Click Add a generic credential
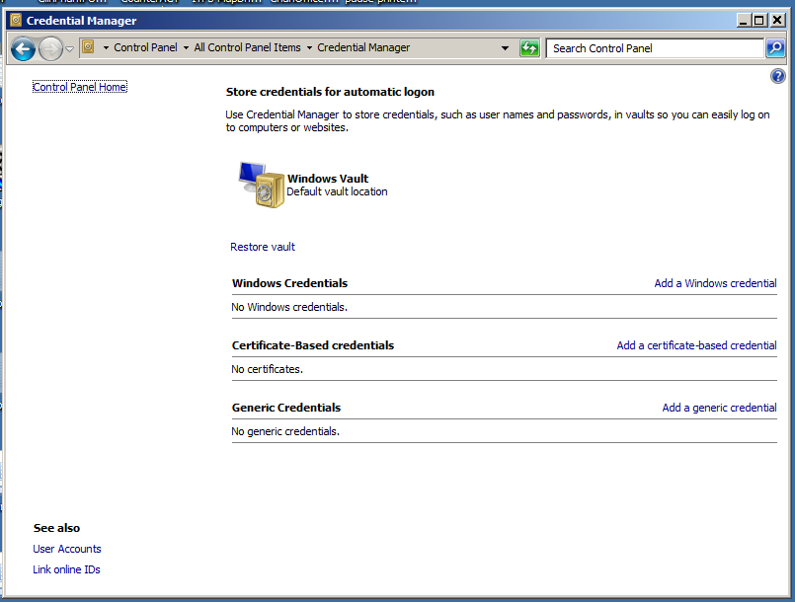 pos(720,408)
